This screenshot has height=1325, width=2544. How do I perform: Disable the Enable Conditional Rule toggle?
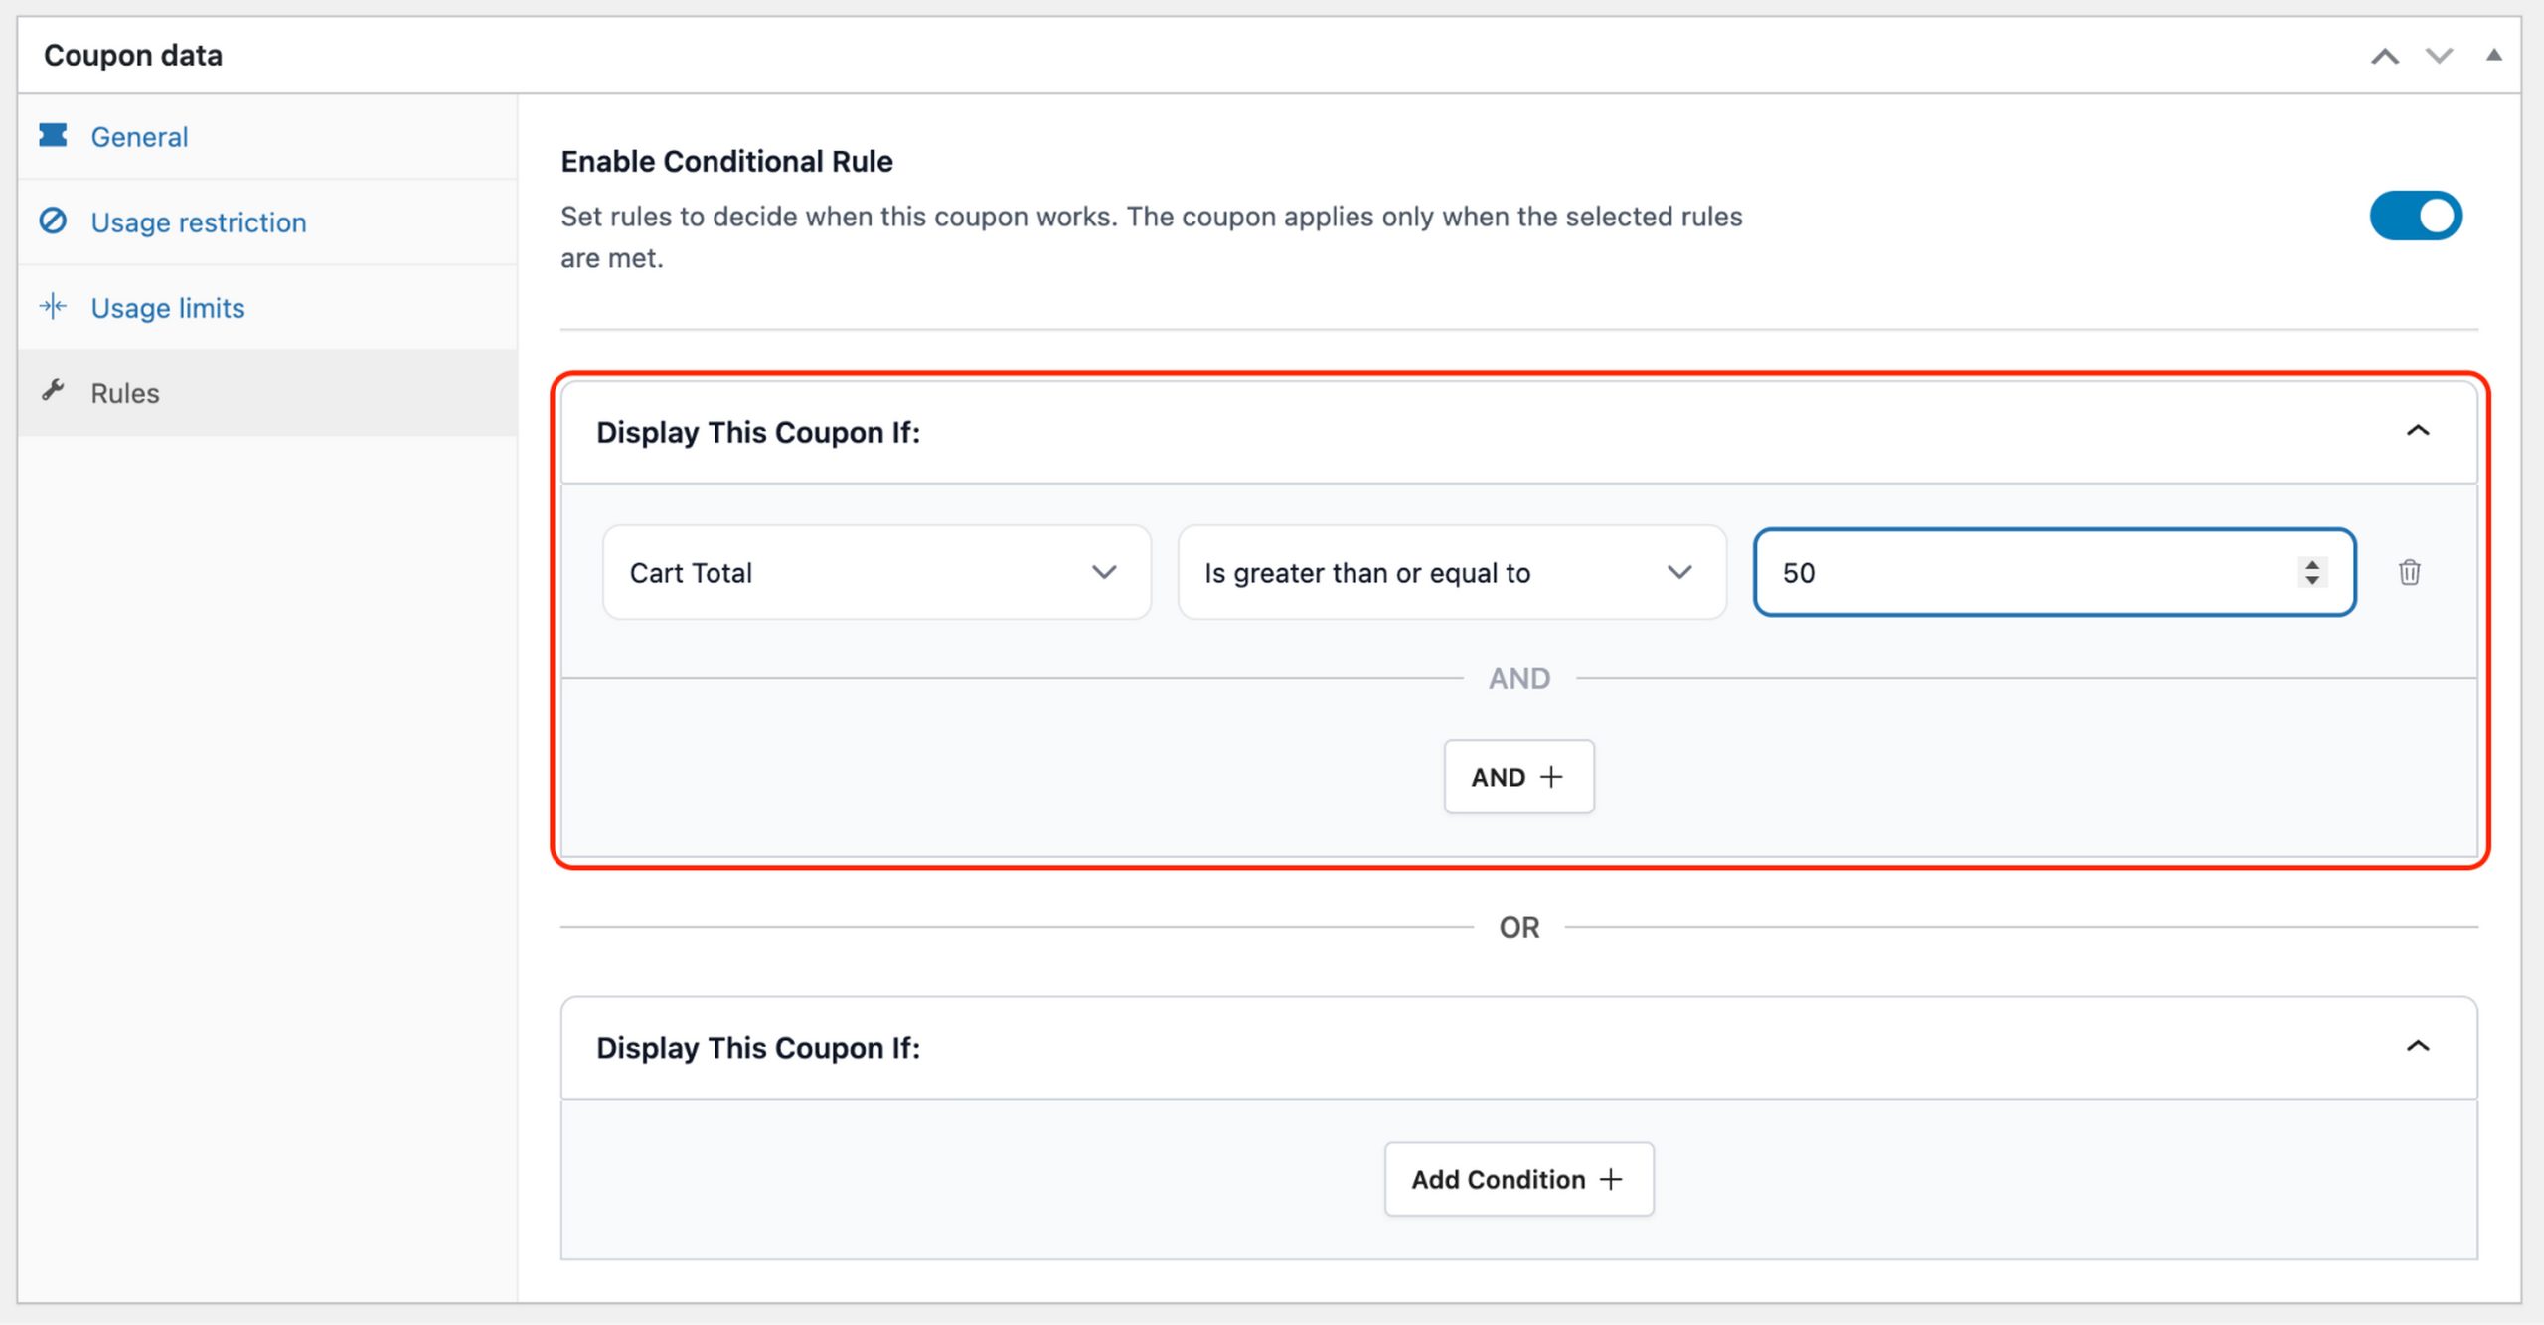coord(2415,216)
